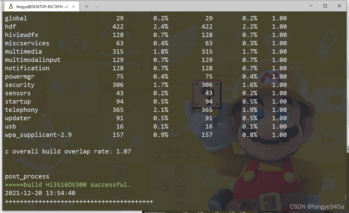Click the 'wpa_supplicant-2.9' row label
Screen dimensions: 349x213
(38, 135)
